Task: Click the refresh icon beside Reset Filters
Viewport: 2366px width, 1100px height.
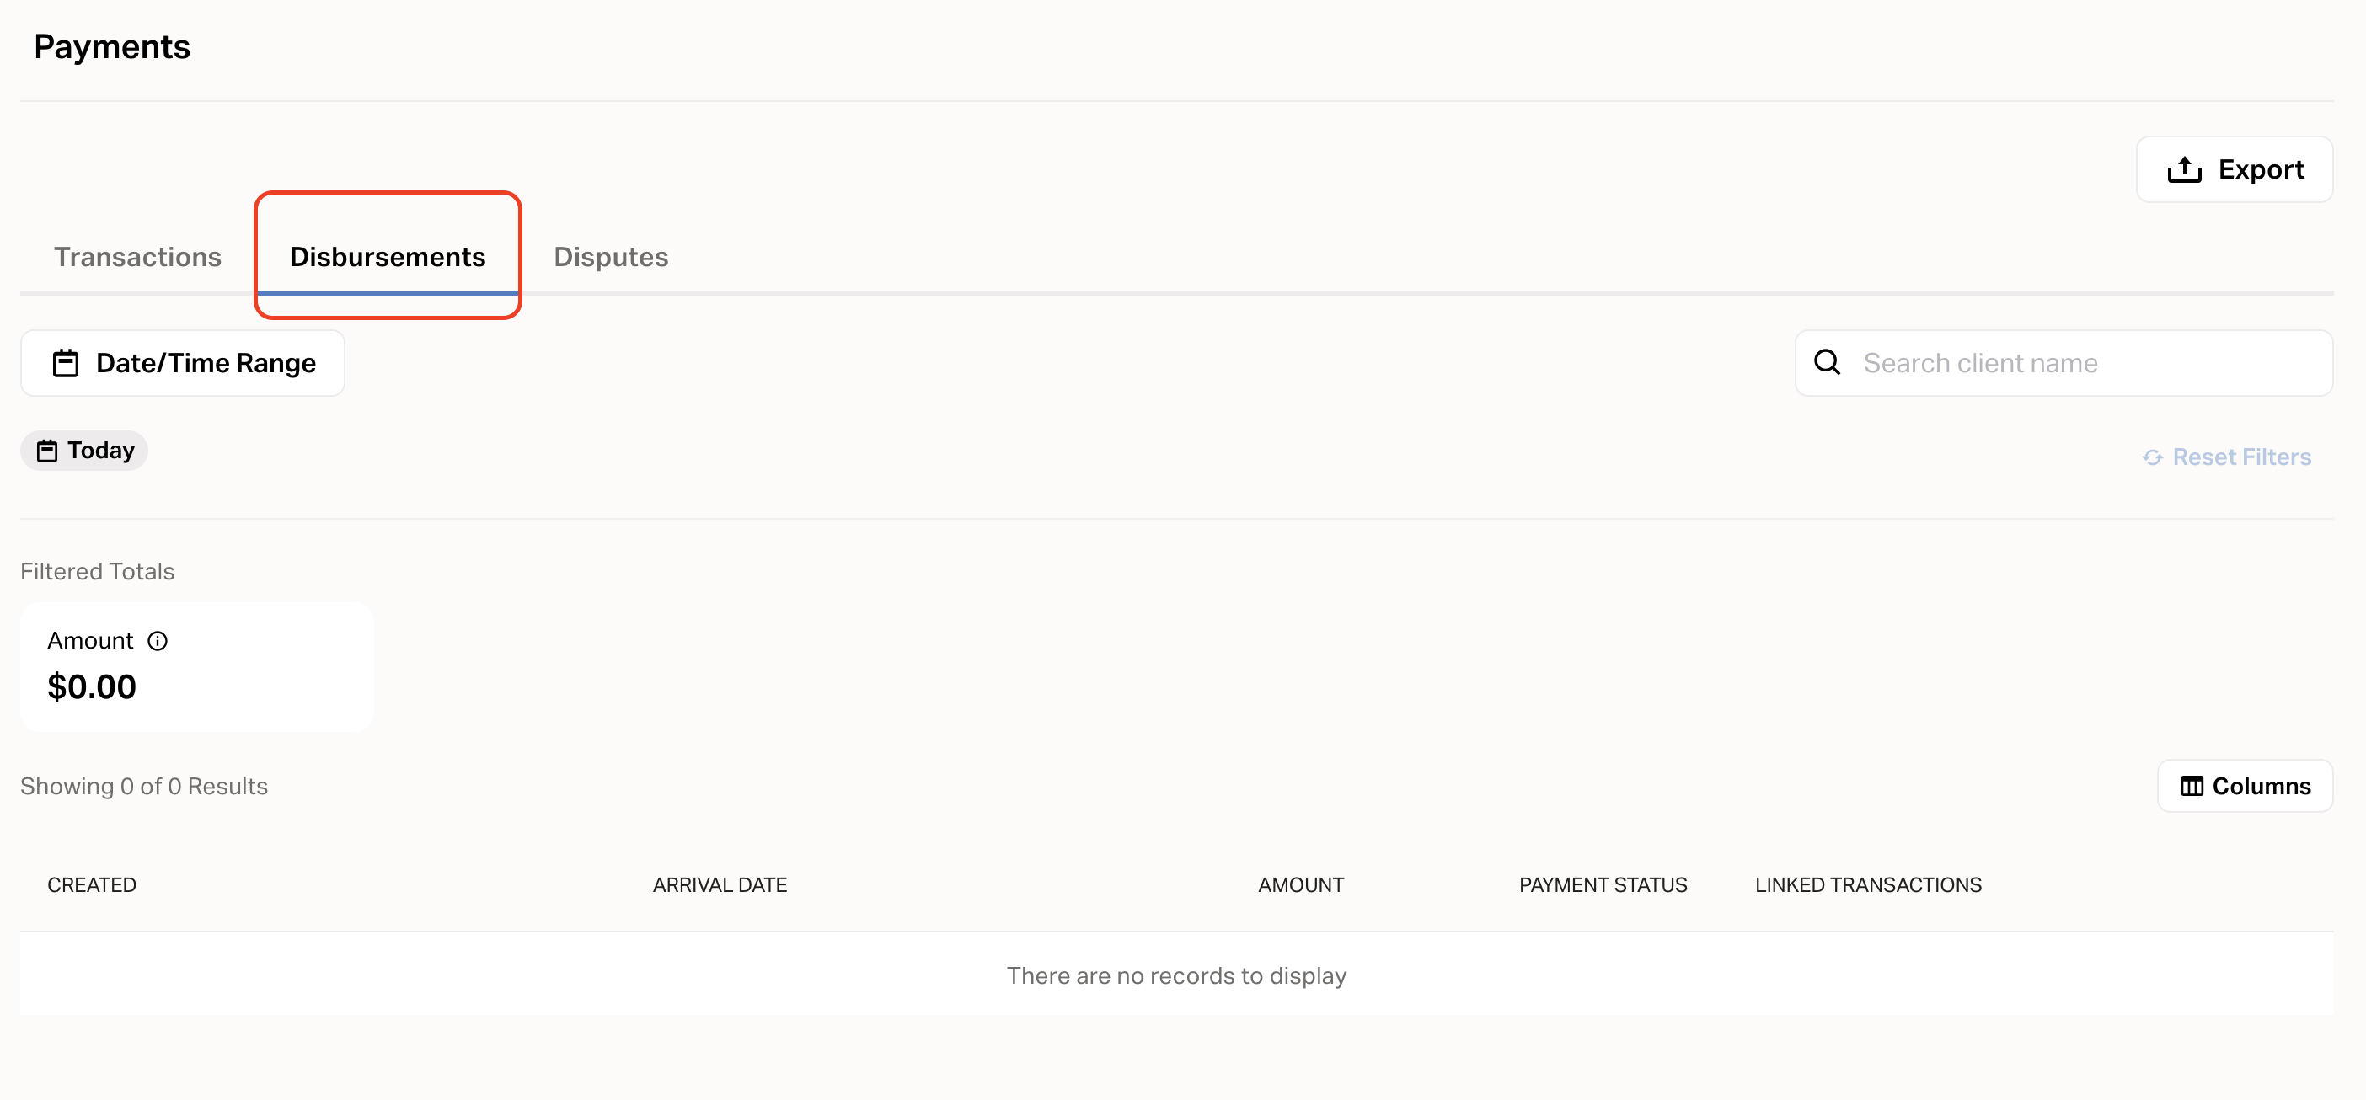Action: [2152, 457]
